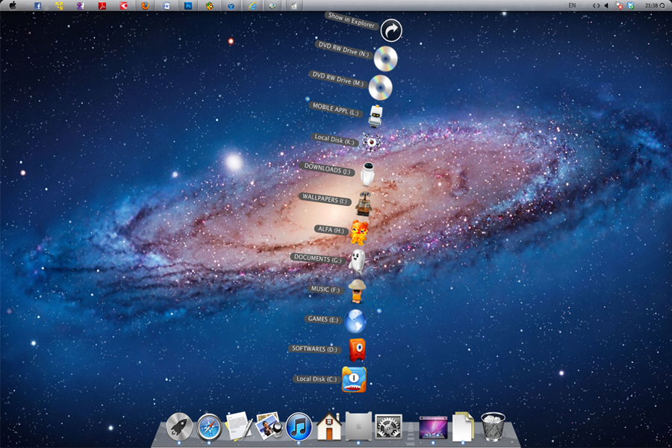Image resolution: width=672 pixels, height=448 pixels.
Task: Open the WALLPAPERS (I:) drive
Action: pos(364,204)
